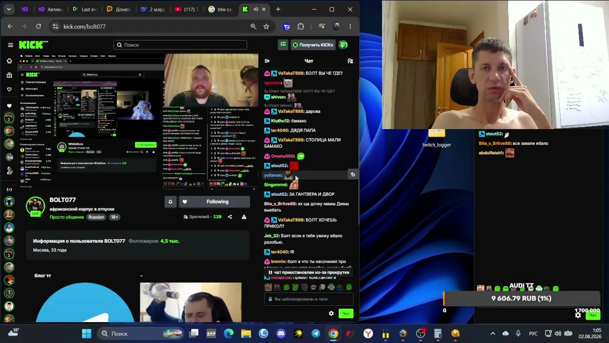Open the Kick sidebar browse icon
Viewport: 609px width, 343px height.
tap(9, 75)
